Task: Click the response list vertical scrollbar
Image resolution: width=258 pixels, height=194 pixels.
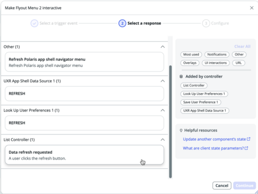Action: (170, 122)
